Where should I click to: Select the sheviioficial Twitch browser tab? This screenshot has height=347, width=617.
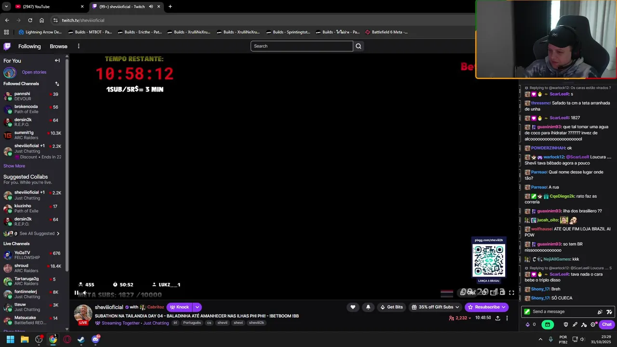pyautogui.click(x=125, y=6)
